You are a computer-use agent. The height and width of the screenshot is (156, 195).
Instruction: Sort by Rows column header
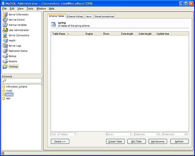(110, 34)
